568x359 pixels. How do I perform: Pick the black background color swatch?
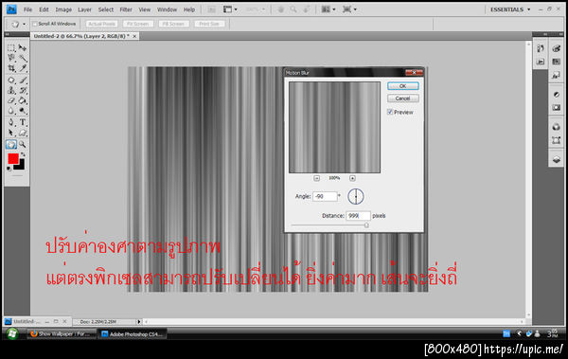[x=21, y=166]
